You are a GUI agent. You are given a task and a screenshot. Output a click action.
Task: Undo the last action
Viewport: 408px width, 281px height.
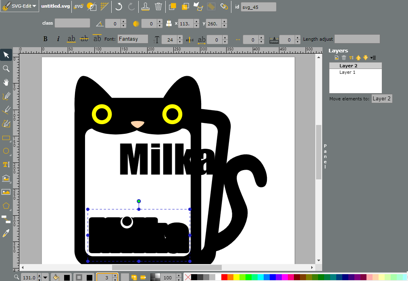[119, 6]
